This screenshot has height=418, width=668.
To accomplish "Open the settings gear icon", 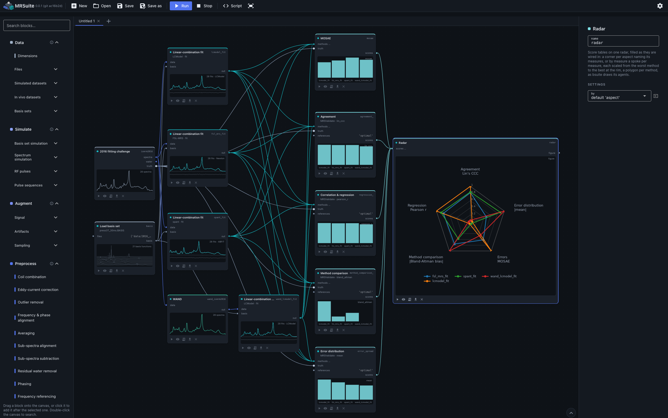I will [x=660, y=6].
